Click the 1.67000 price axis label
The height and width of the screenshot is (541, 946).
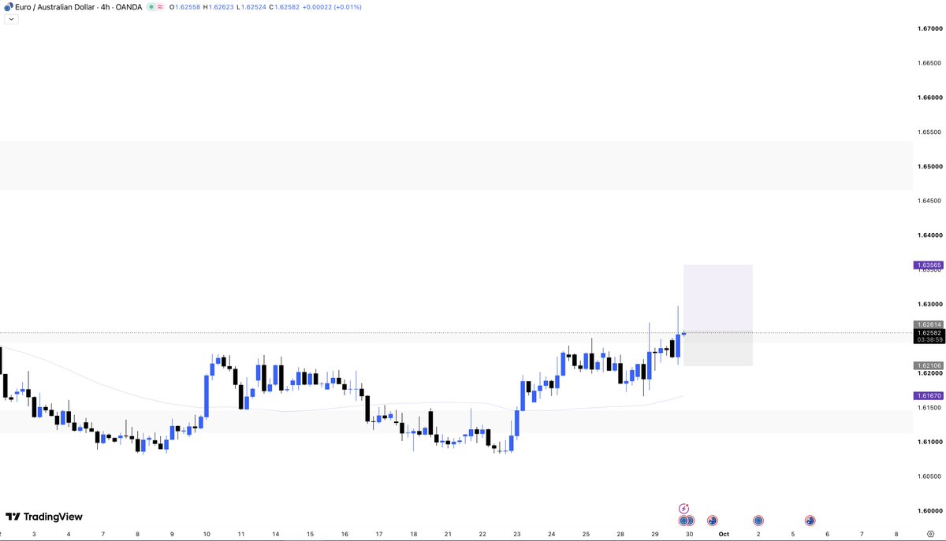pos(929,28)
